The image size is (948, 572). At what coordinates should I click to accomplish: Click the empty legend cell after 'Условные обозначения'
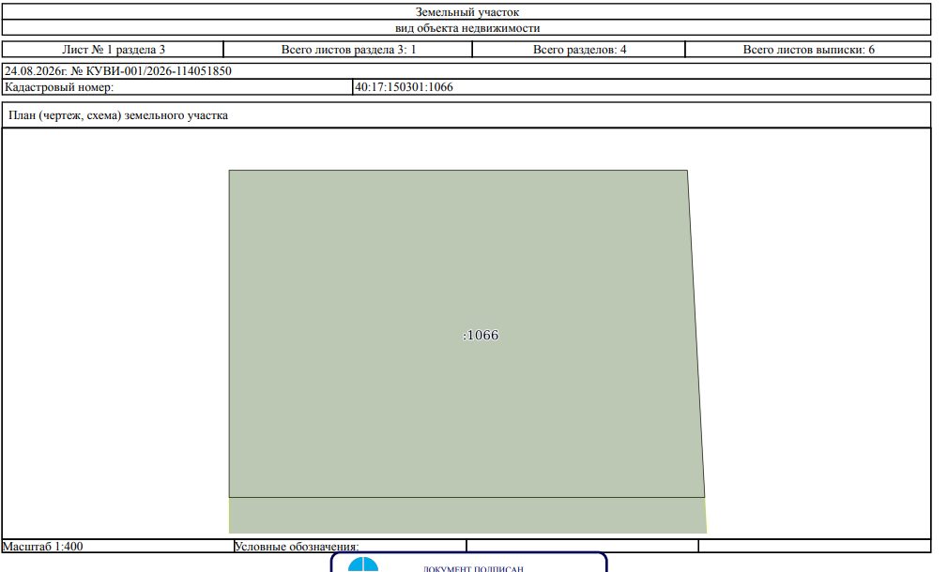coord(582,546)
